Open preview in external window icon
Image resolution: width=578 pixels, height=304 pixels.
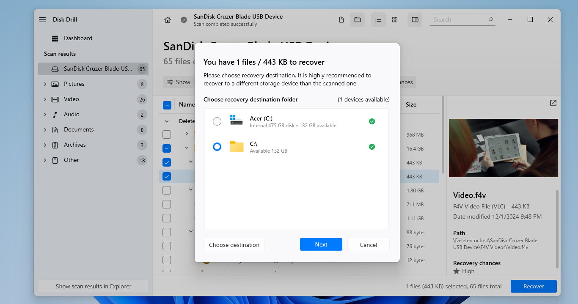coord(553,103)
